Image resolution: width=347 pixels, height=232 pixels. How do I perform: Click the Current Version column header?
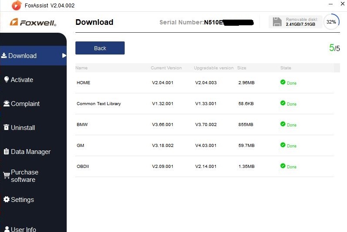click(166, 68)
